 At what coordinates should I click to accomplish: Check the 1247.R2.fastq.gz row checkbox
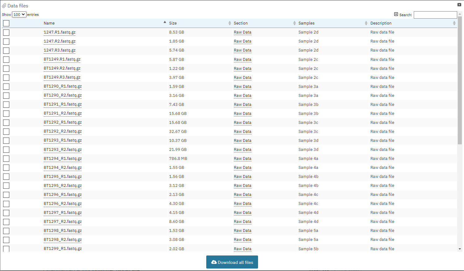point(6,42)
